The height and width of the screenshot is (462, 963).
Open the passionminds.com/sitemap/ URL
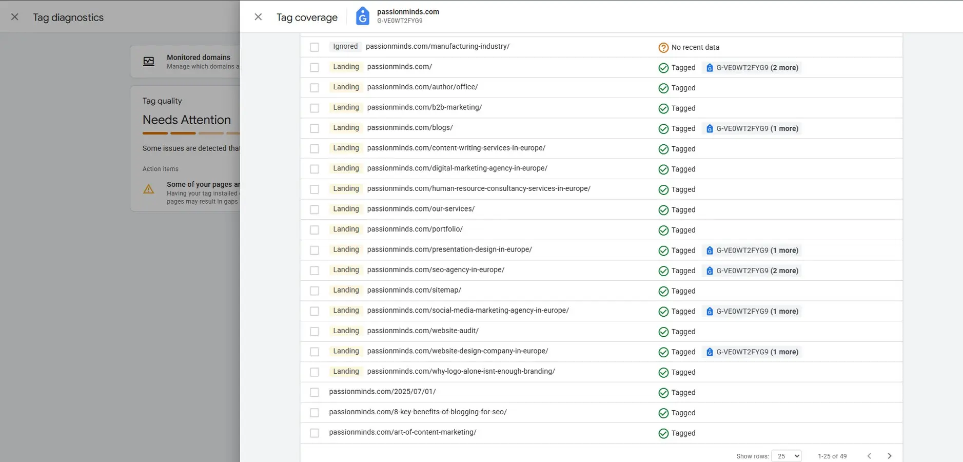click(x=414, y=291)
